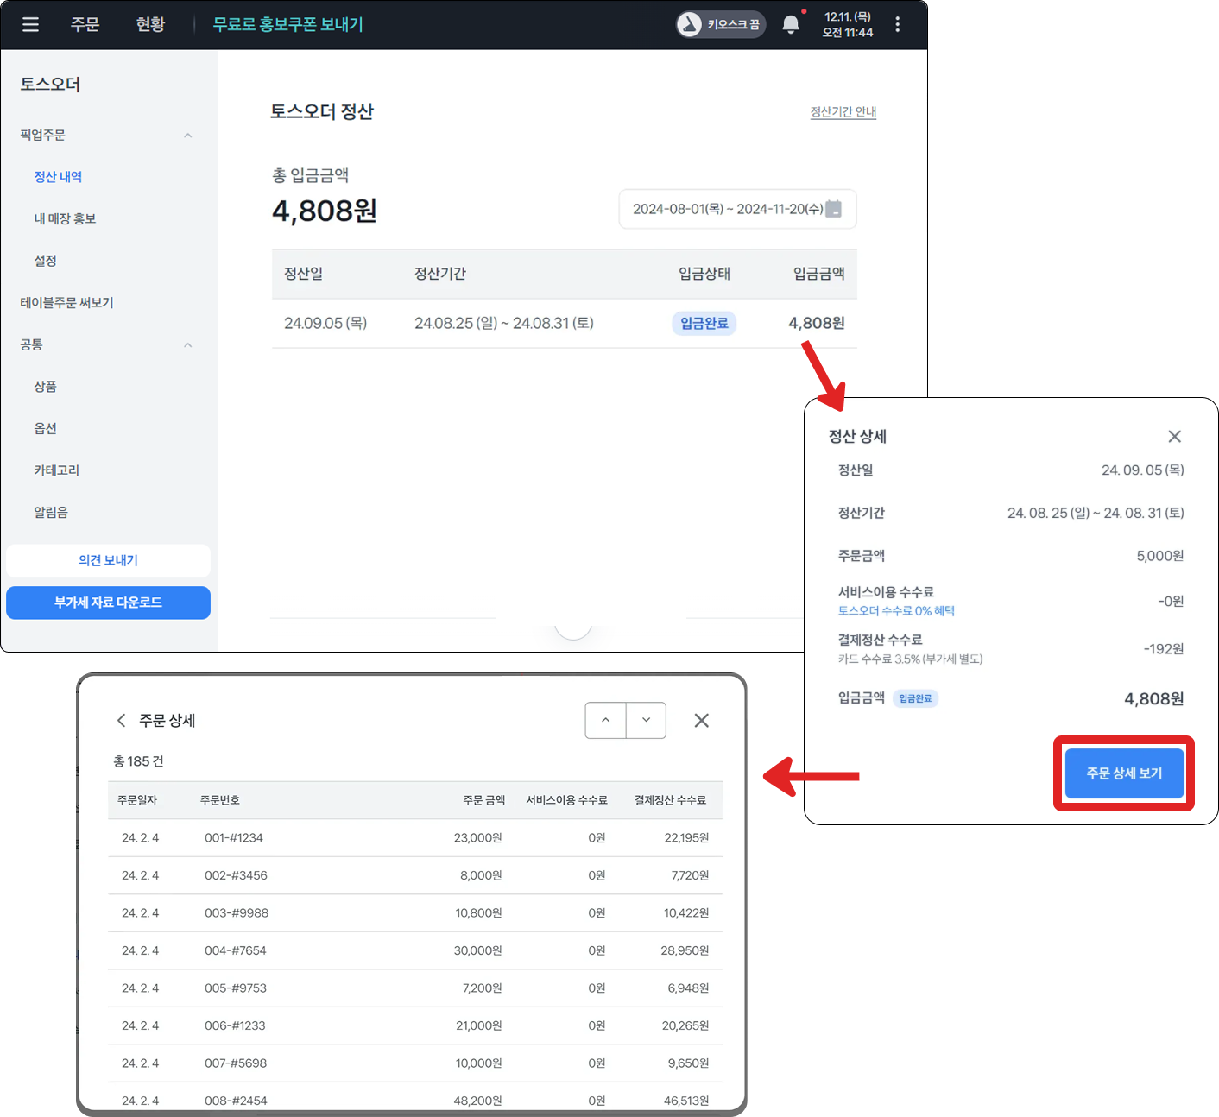This screenshot has width=1219, height=1117.
Task: Click the 12.11. (목) 오전 11:44 clock
Action: [x=848, y=24]
